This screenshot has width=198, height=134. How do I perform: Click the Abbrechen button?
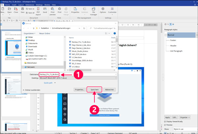[x=110, y=90]
